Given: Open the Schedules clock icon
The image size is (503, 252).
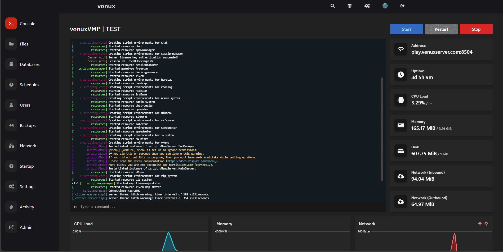Looking at the screenshot, I should (11, 85).
